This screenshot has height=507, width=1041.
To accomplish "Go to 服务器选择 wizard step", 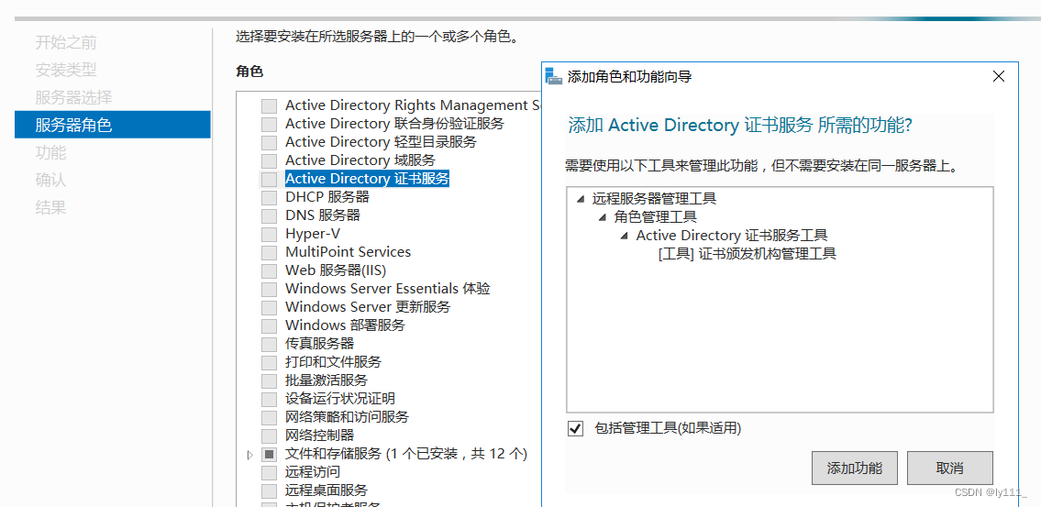I will pos(73,97).
